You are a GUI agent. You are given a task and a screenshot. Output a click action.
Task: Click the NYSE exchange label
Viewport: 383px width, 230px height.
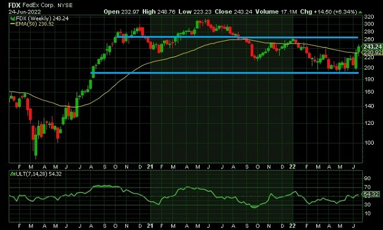coord(65,5)
